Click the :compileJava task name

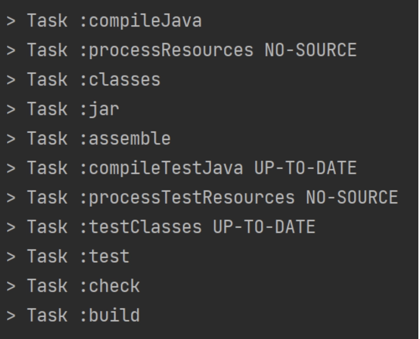pyautogui.click(x=140, y=21)
